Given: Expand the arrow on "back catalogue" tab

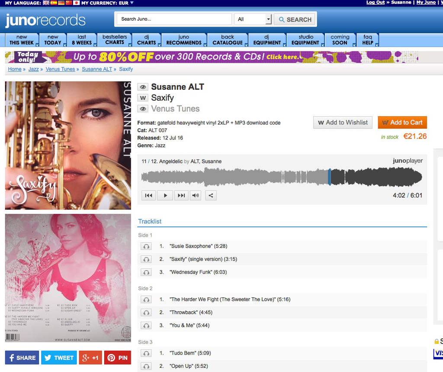Looking at the screenshot, I should 246,45.
